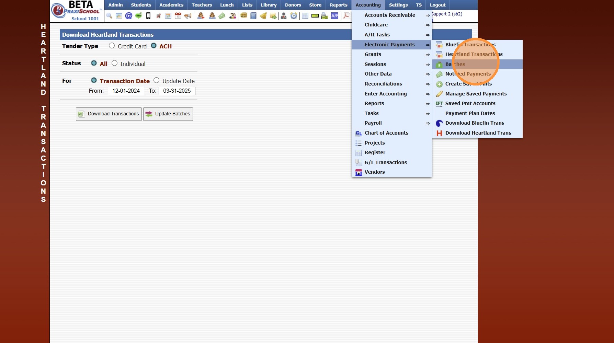This screenshot has width=614, height=343.
Task: Expand the Grants submenu
Action: [x=391, y=54]
